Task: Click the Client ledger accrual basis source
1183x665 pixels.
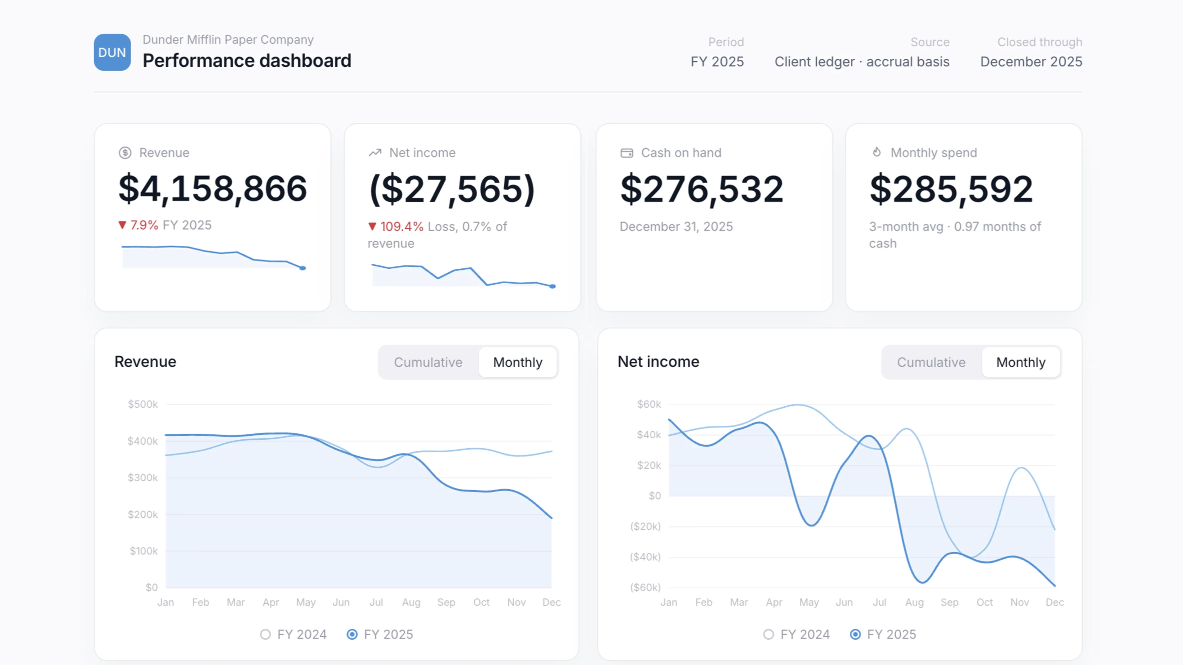Action: (862, 62)
